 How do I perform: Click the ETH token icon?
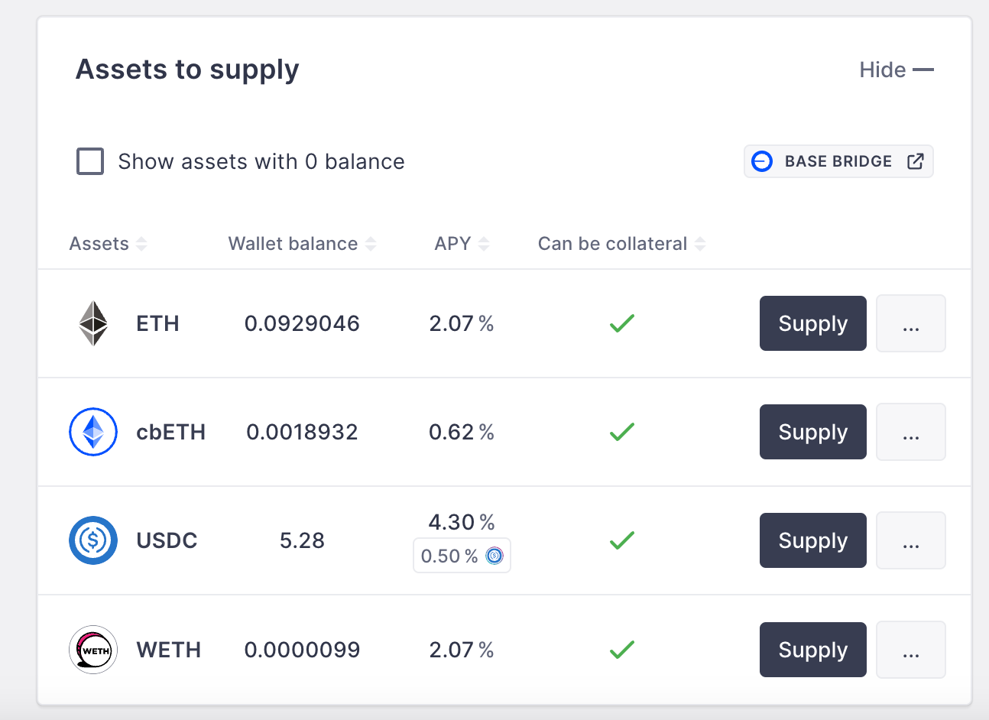(93, 323)
